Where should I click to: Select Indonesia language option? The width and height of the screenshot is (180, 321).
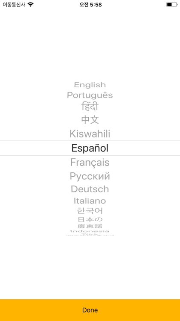(x=90, y=231)
